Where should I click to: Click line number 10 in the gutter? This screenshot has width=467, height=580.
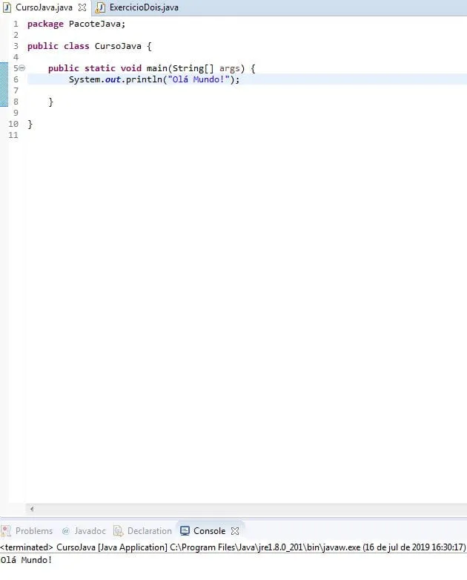(x=13, y=124)
